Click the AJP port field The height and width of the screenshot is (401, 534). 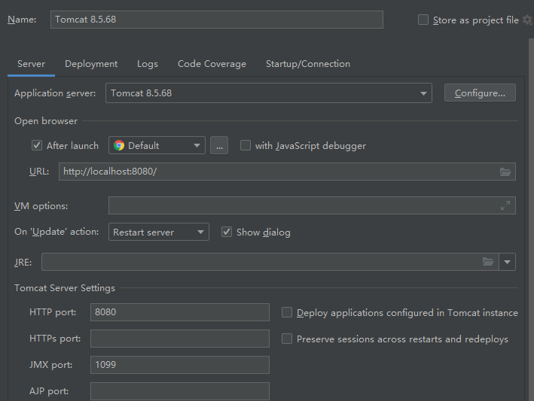pos(180,391)
